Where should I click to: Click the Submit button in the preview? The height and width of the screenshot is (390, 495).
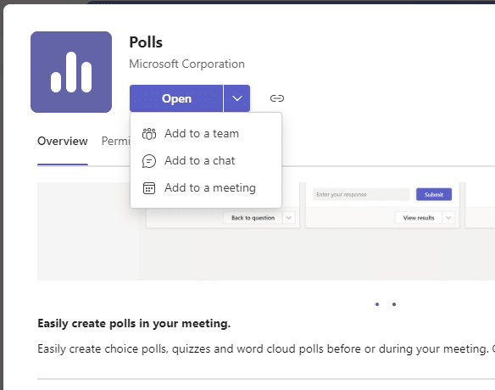(x=434, y=194)
